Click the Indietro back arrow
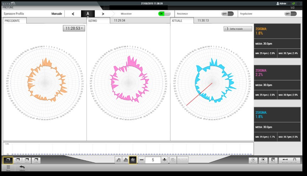The height and width of the screenshot is (176, 307). pos(22,168)
